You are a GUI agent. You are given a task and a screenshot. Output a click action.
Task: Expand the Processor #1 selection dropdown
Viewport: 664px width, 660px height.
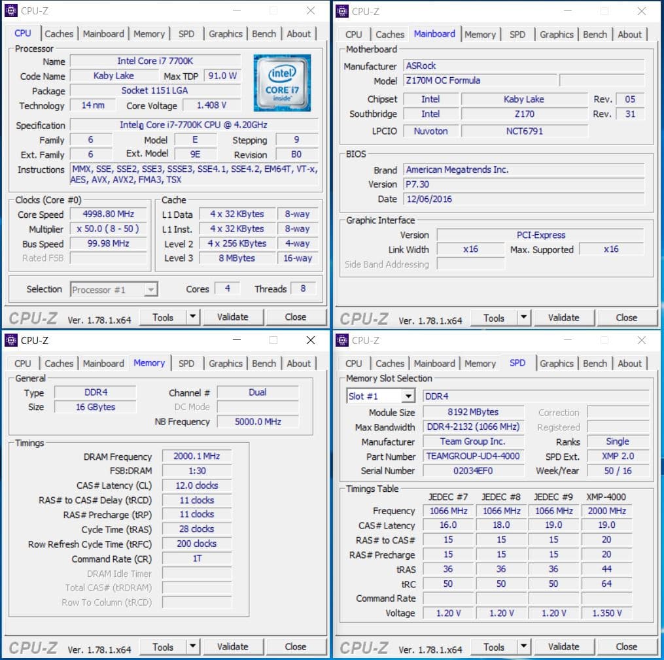[150, 289]
